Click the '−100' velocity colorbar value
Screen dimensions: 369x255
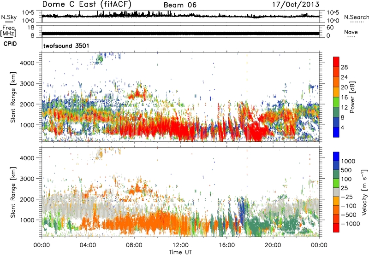point(349,206)
